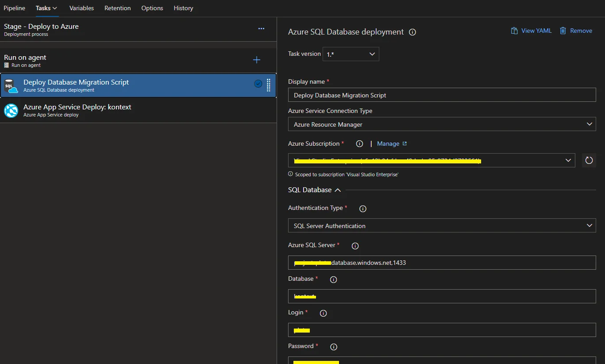
Task: Click the info icon beside Azure SQL Database deployment title
Action: [x=412, y=32]
